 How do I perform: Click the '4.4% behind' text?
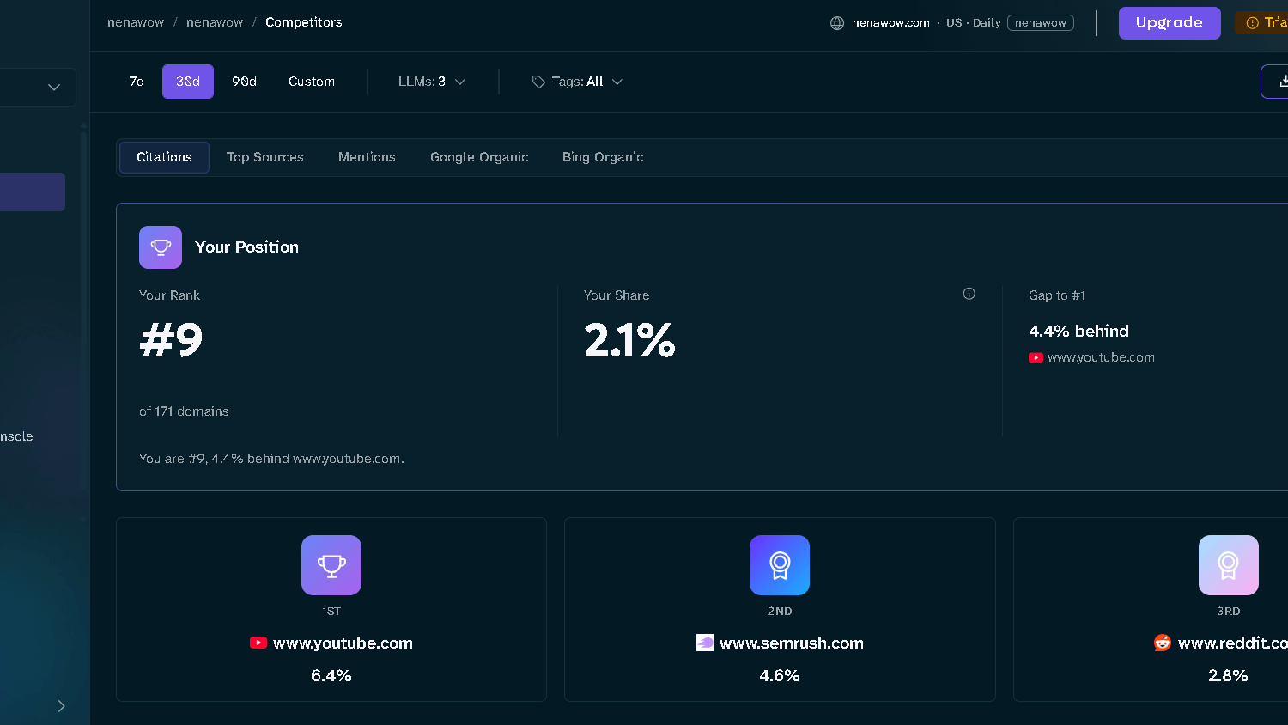click(1078, 331)
